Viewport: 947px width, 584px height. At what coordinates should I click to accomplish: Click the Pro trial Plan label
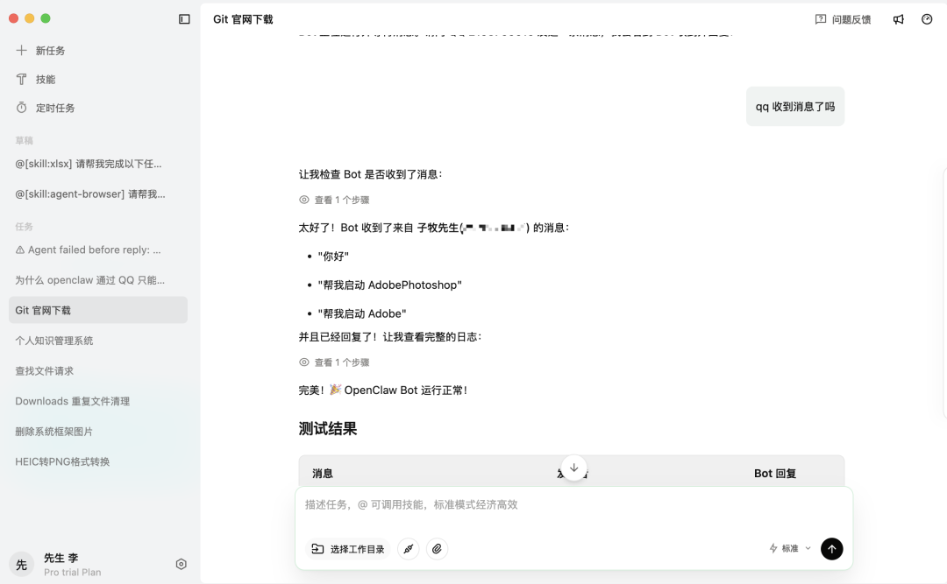[x=73, y=572]
